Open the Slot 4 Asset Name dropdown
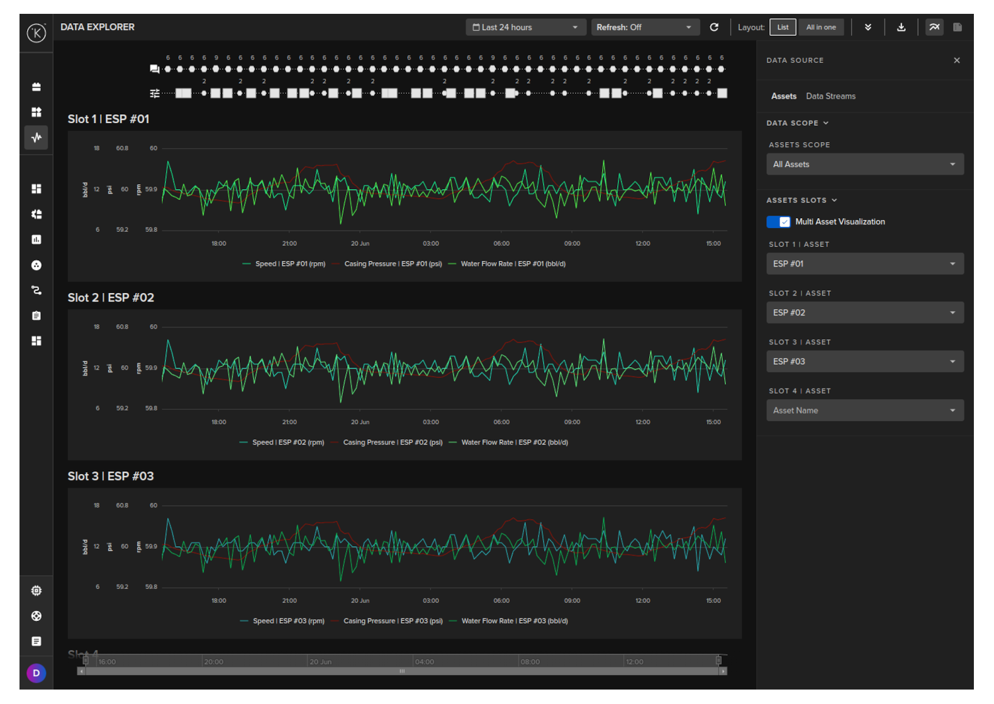 [x=864, y=410]
